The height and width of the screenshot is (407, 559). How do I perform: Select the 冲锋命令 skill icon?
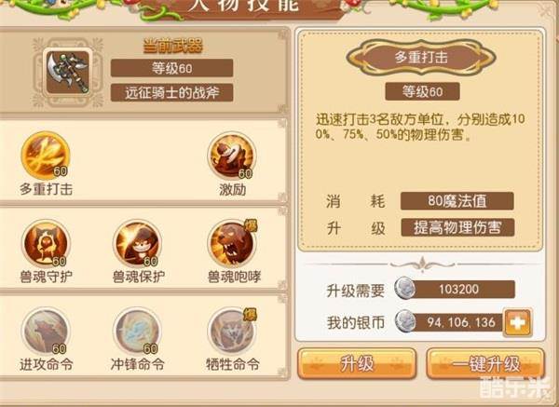(137, 331)
